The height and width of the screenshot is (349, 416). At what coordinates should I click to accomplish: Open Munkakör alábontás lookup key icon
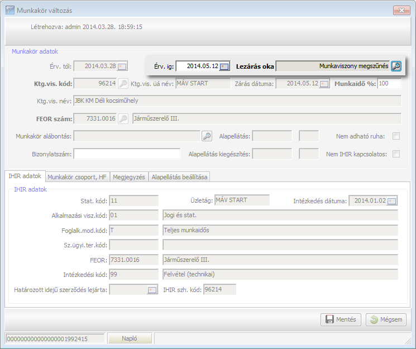click(207, 136)
